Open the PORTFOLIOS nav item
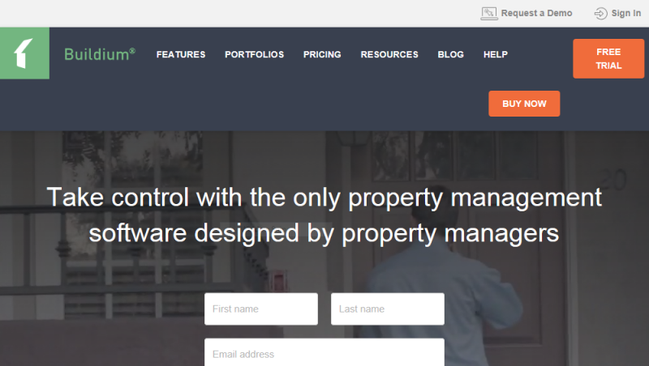649x366 pixels. tap(254, 54)
